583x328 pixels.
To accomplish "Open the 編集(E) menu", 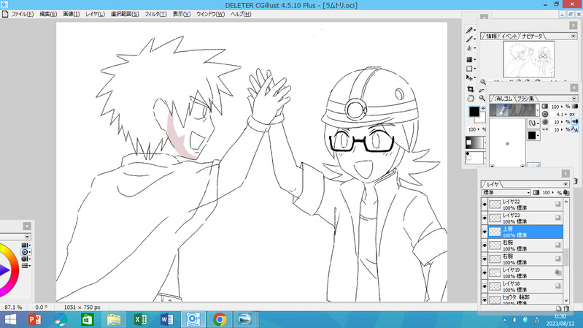I will click(x=48, y=14).
